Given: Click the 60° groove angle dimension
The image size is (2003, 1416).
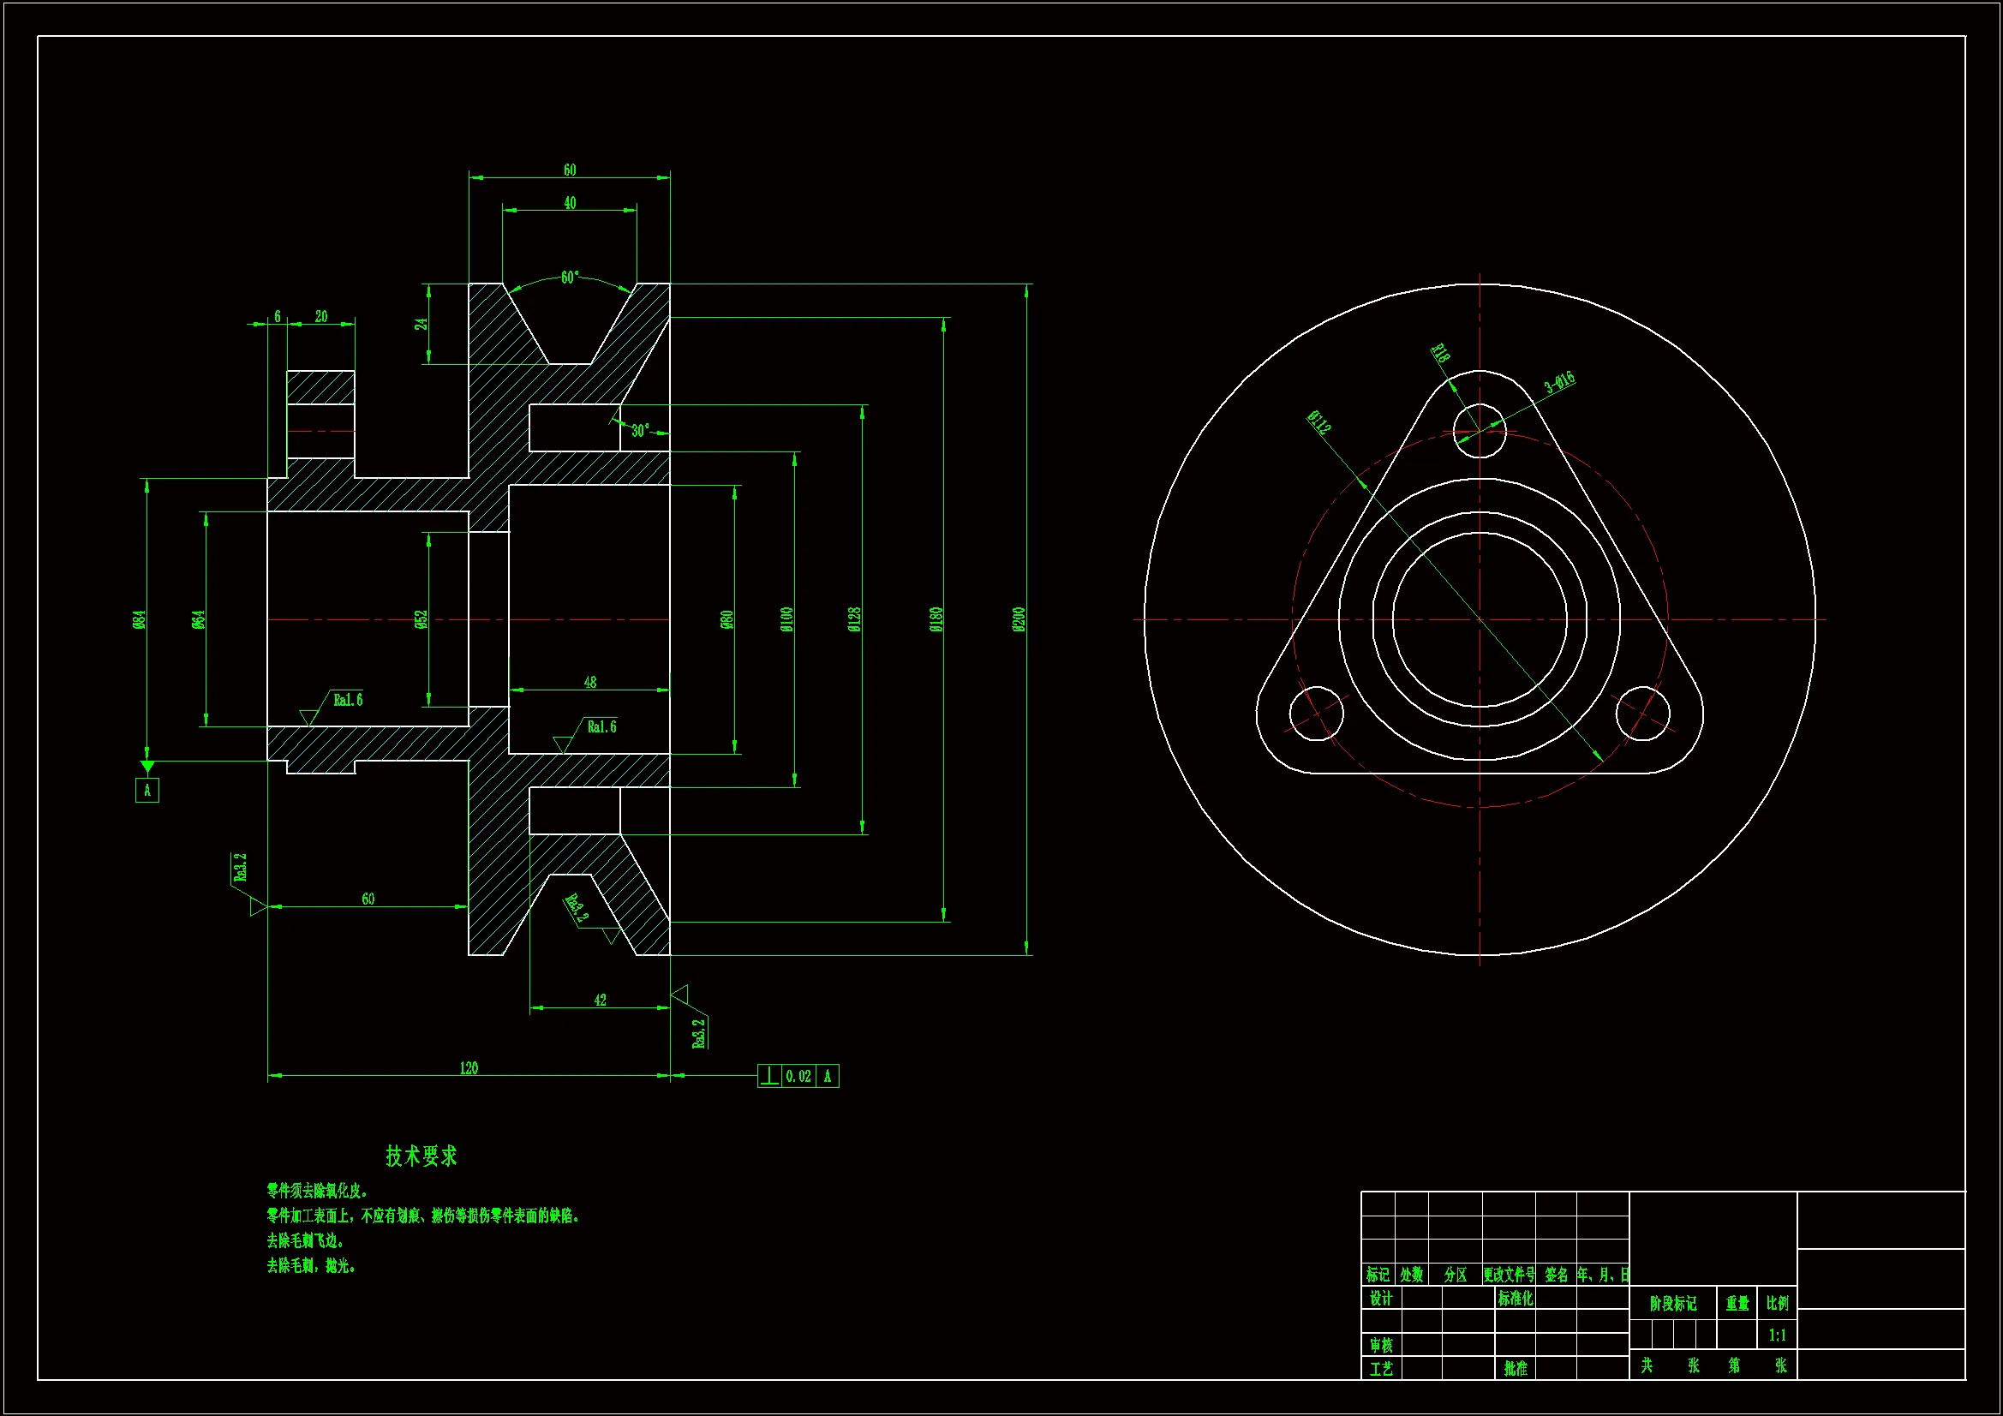Looking at the screenshot, I should pos(570,277).
